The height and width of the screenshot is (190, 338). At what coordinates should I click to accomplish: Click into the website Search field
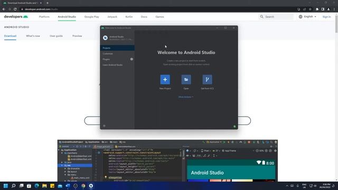pyautogui.click(x=276, y=16)
